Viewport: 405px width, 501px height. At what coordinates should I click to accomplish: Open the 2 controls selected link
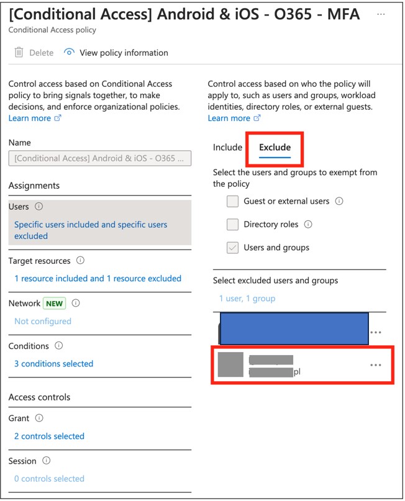[x=49, y=436]
